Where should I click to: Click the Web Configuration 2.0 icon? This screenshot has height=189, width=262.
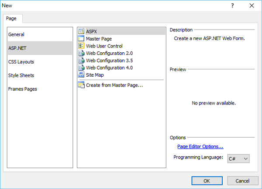click(x=81, y=53)
